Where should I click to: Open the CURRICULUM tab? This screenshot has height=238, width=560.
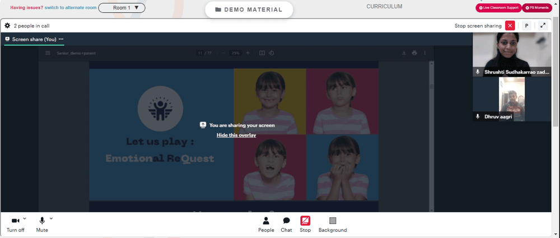click(384, 6)
